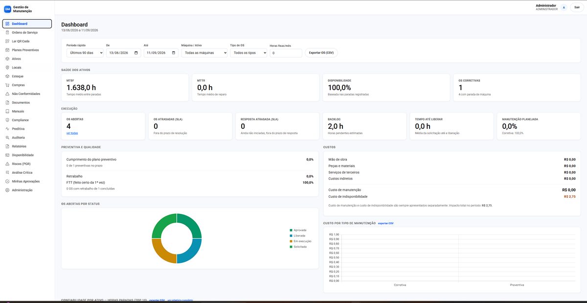Image resolution: width=587 pixels, height=303 pixels.
Task: Click 'exportar CSV' beside Custo por tipo
Action: click(385, 223)
